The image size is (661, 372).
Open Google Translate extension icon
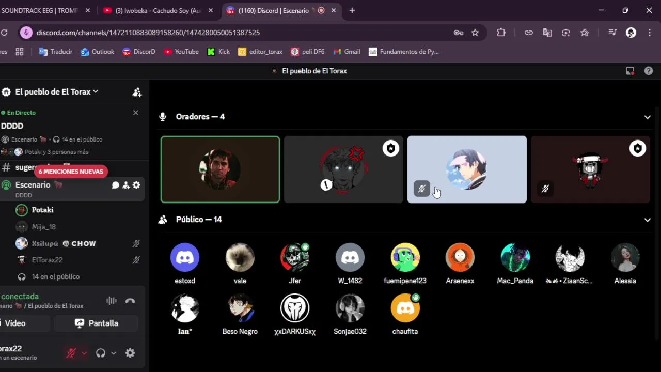click(547, 33)
